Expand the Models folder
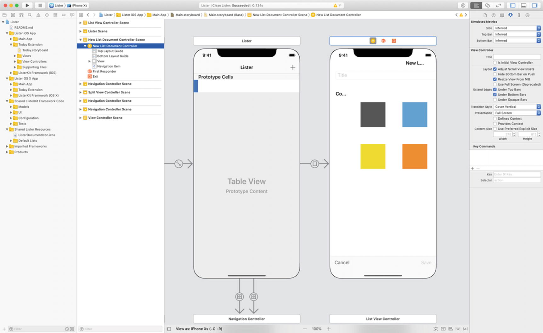The image size is (543, 333). point(11,107)
